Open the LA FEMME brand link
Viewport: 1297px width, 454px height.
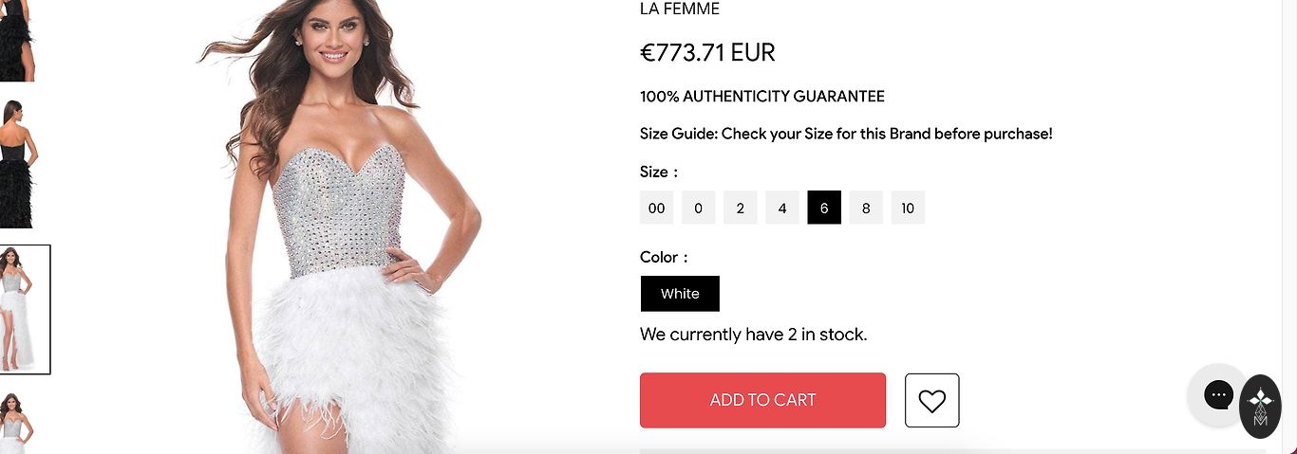pos(680,9)
